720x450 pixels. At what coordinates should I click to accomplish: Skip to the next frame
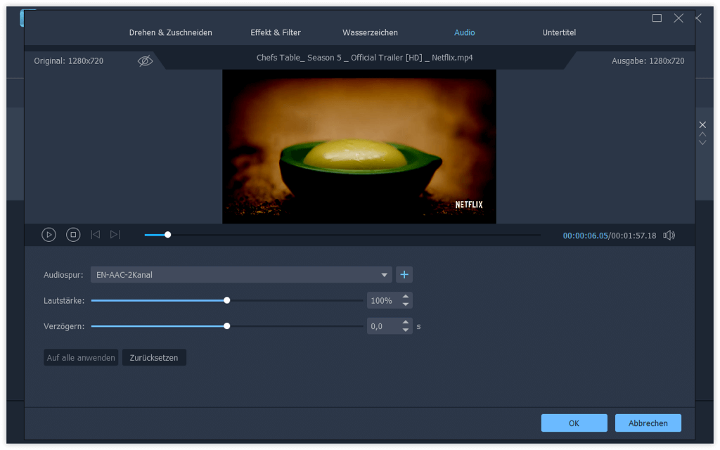(115, 235)
